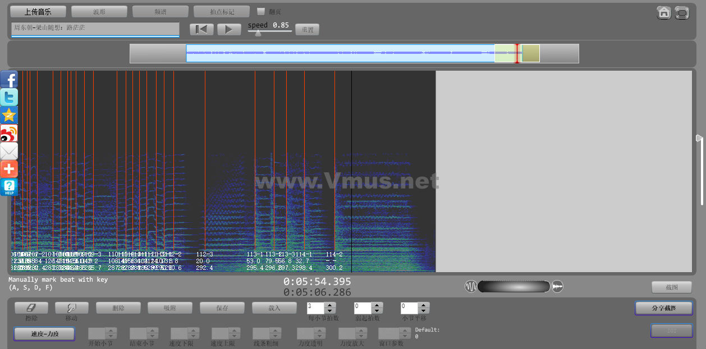Open more share options with the plus icon
The height and width of the screenshot is (349, 706).
pyautogui.click(x=9, y=169)
